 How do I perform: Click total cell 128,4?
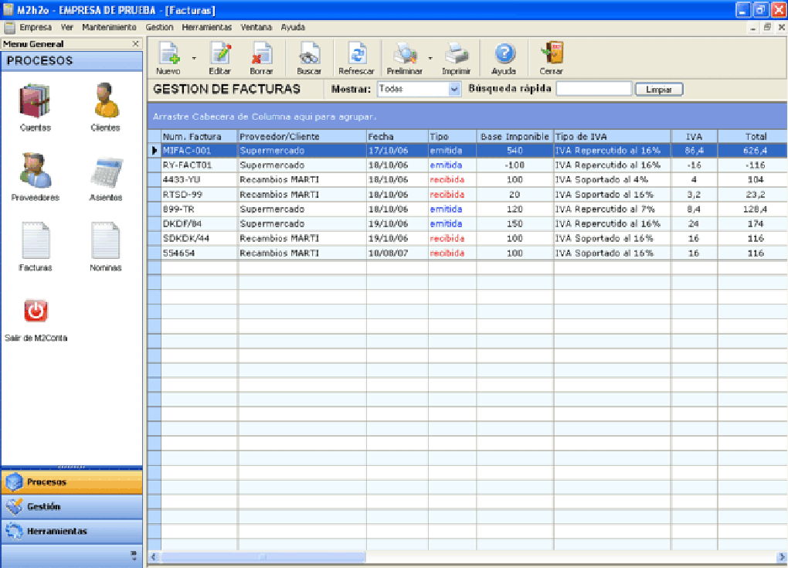point(752,209)
